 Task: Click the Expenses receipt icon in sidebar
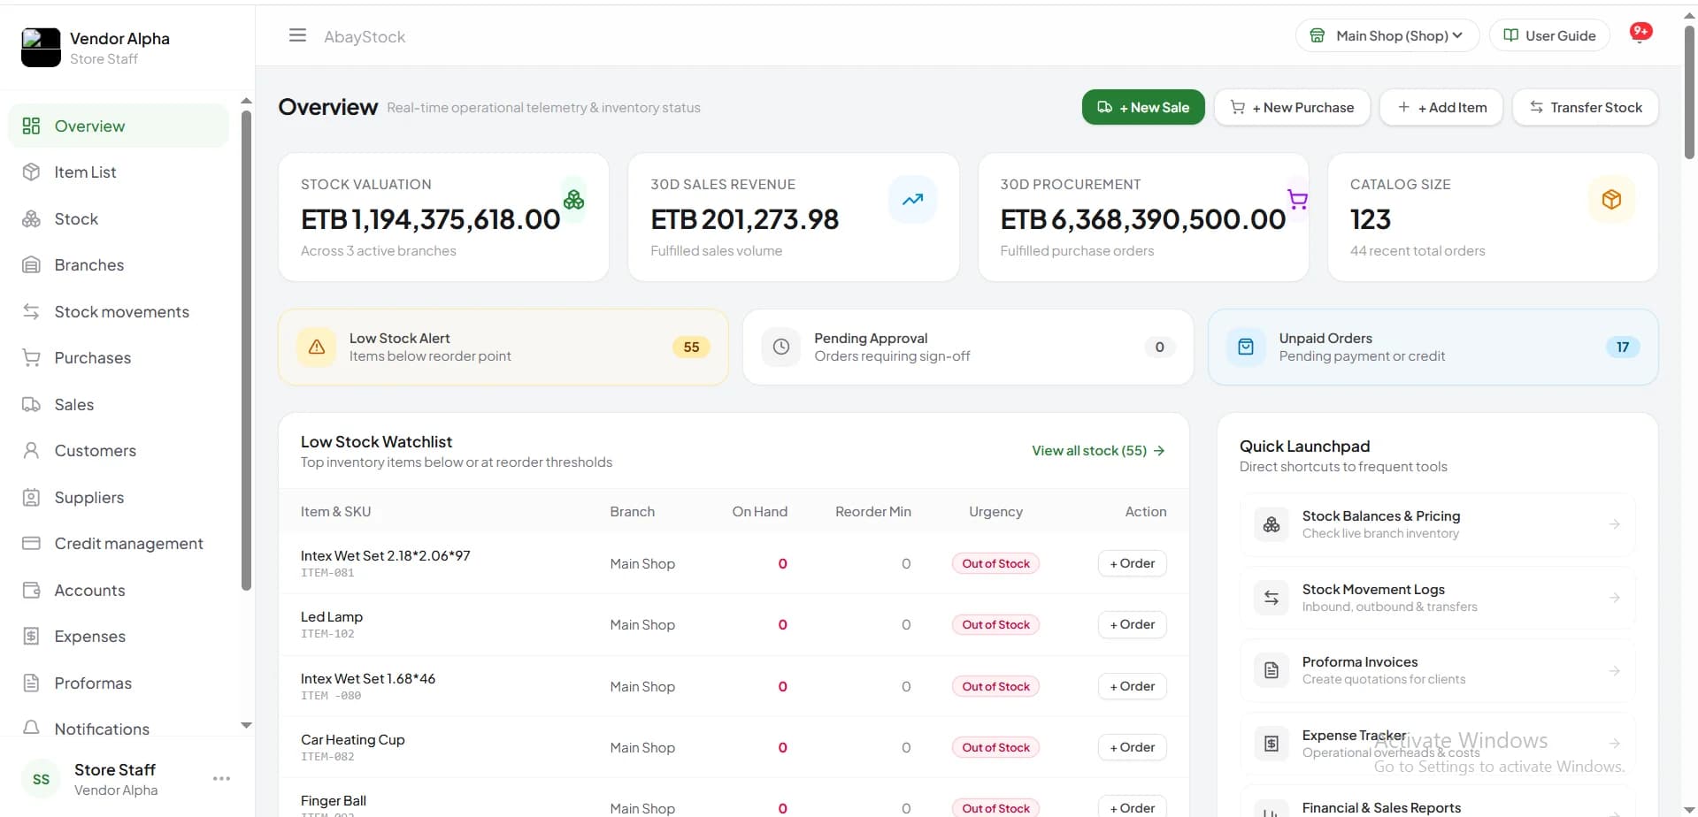31,636
